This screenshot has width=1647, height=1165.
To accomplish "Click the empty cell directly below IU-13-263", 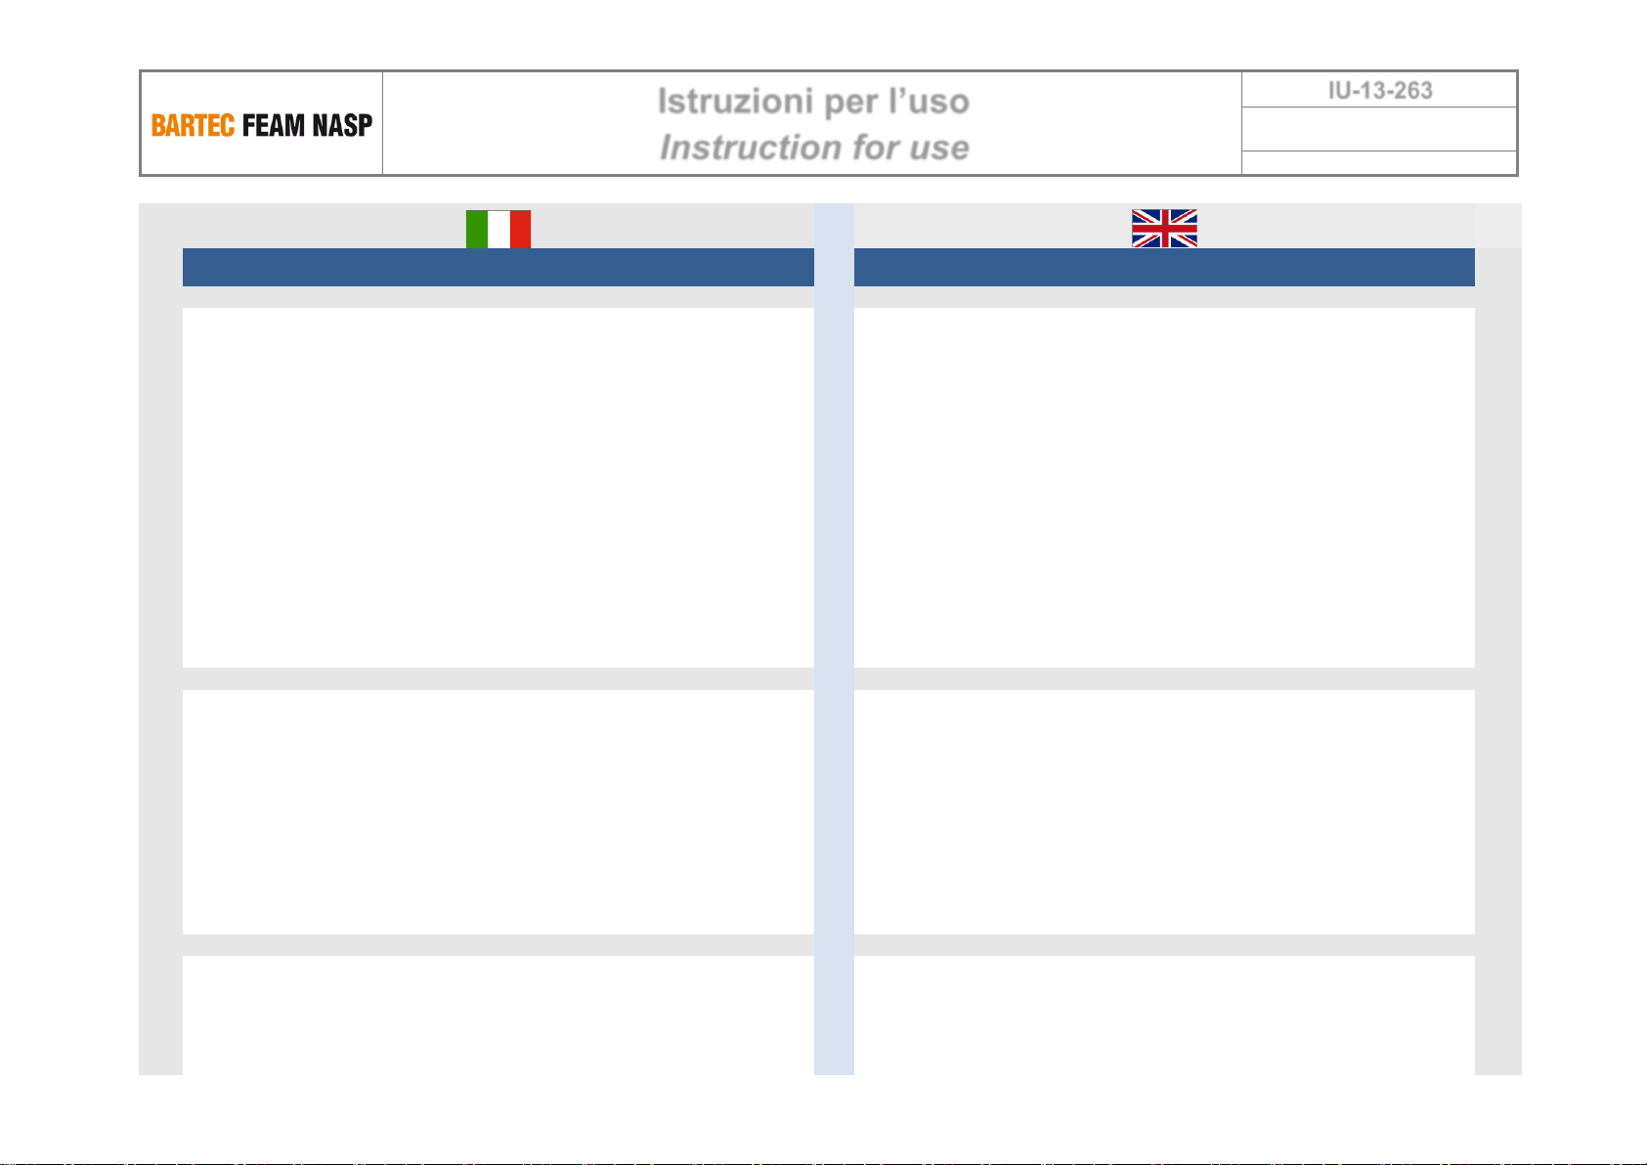I will [x=1379, y=129].
